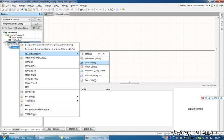
Task: Select Recompile Integrated Library context menu entry
Action: (49, 49)
